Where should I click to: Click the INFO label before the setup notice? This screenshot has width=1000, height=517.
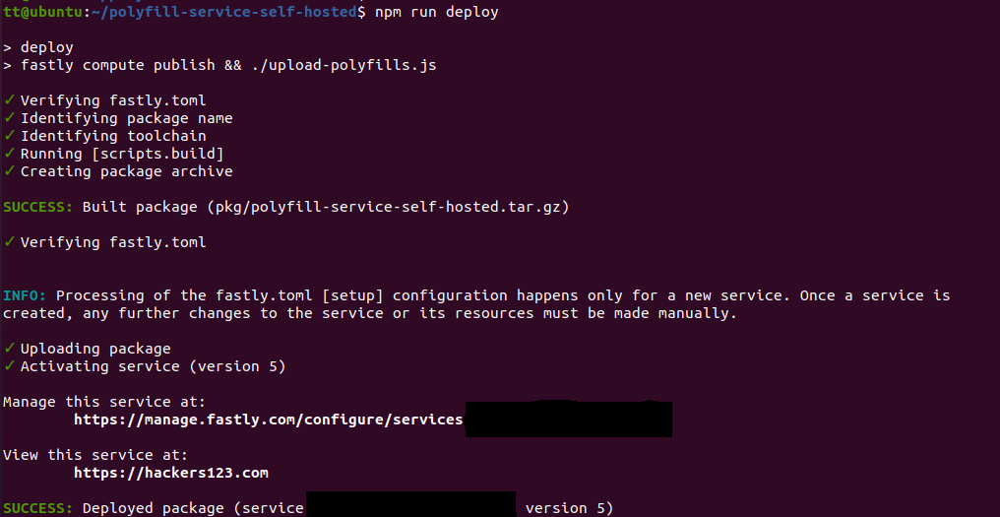25,295
